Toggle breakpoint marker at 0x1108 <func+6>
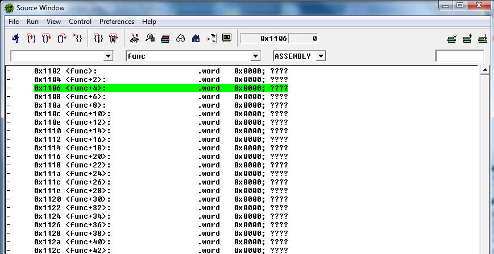 [8, 97]
